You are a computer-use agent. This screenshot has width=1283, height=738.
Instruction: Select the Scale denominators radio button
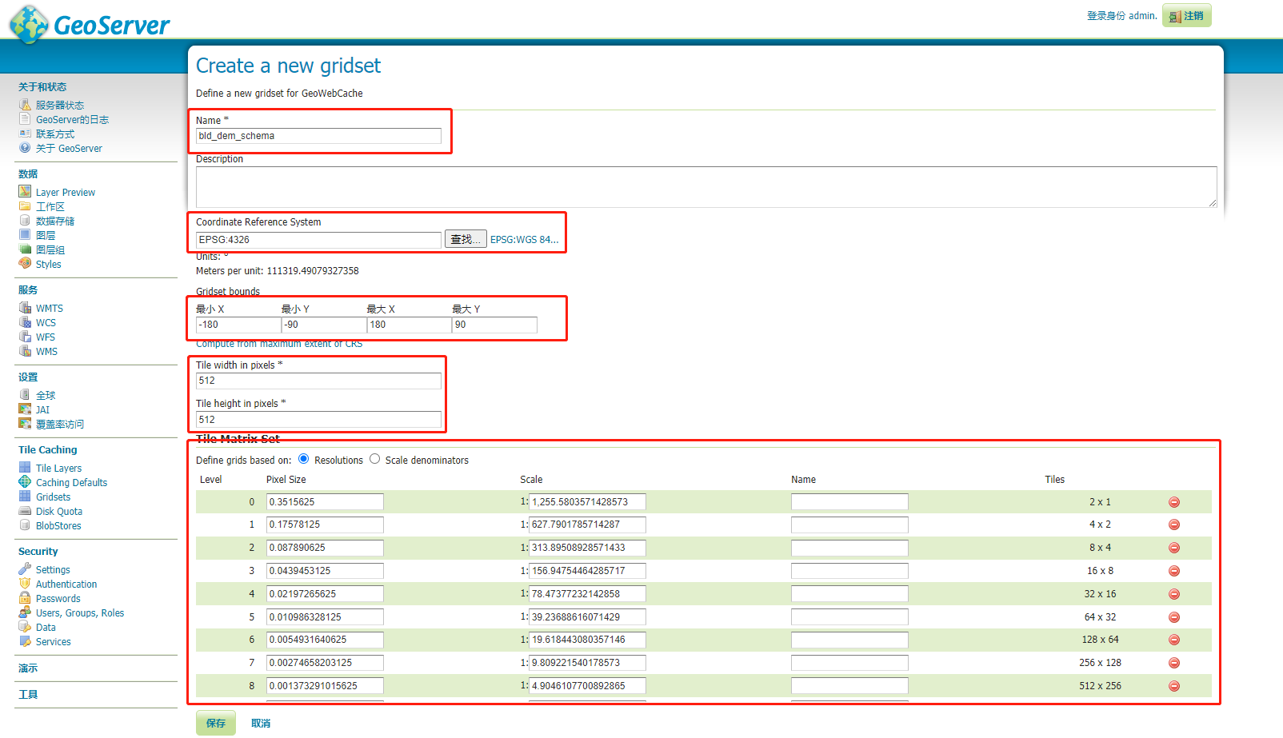pyautogui.click(x=374, y=459)
